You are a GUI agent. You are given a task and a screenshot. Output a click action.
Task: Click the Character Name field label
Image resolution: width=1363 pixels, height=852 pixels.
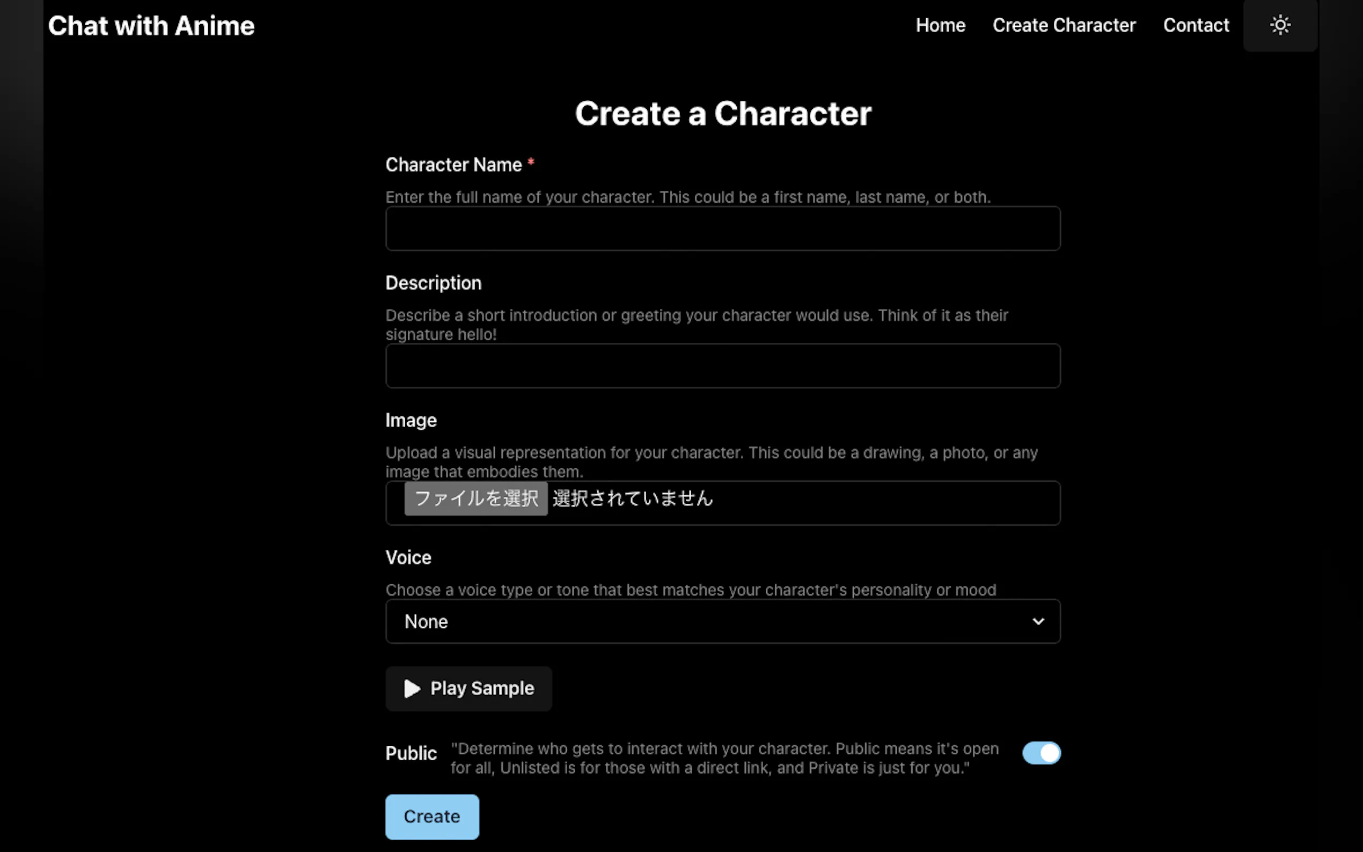click(x=453, y=165)
